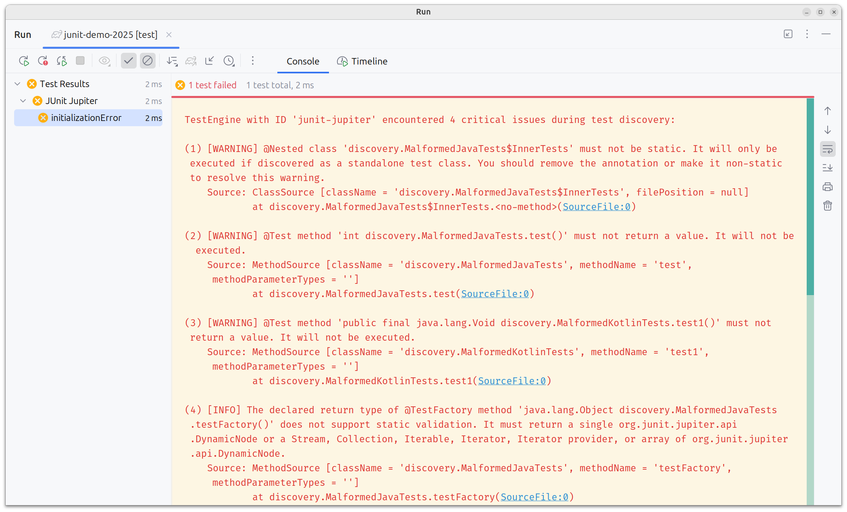The height and width of the screenshot is (512, 847).
Task: Open the sort tests dropdown
Action: (x=172, y=61)
